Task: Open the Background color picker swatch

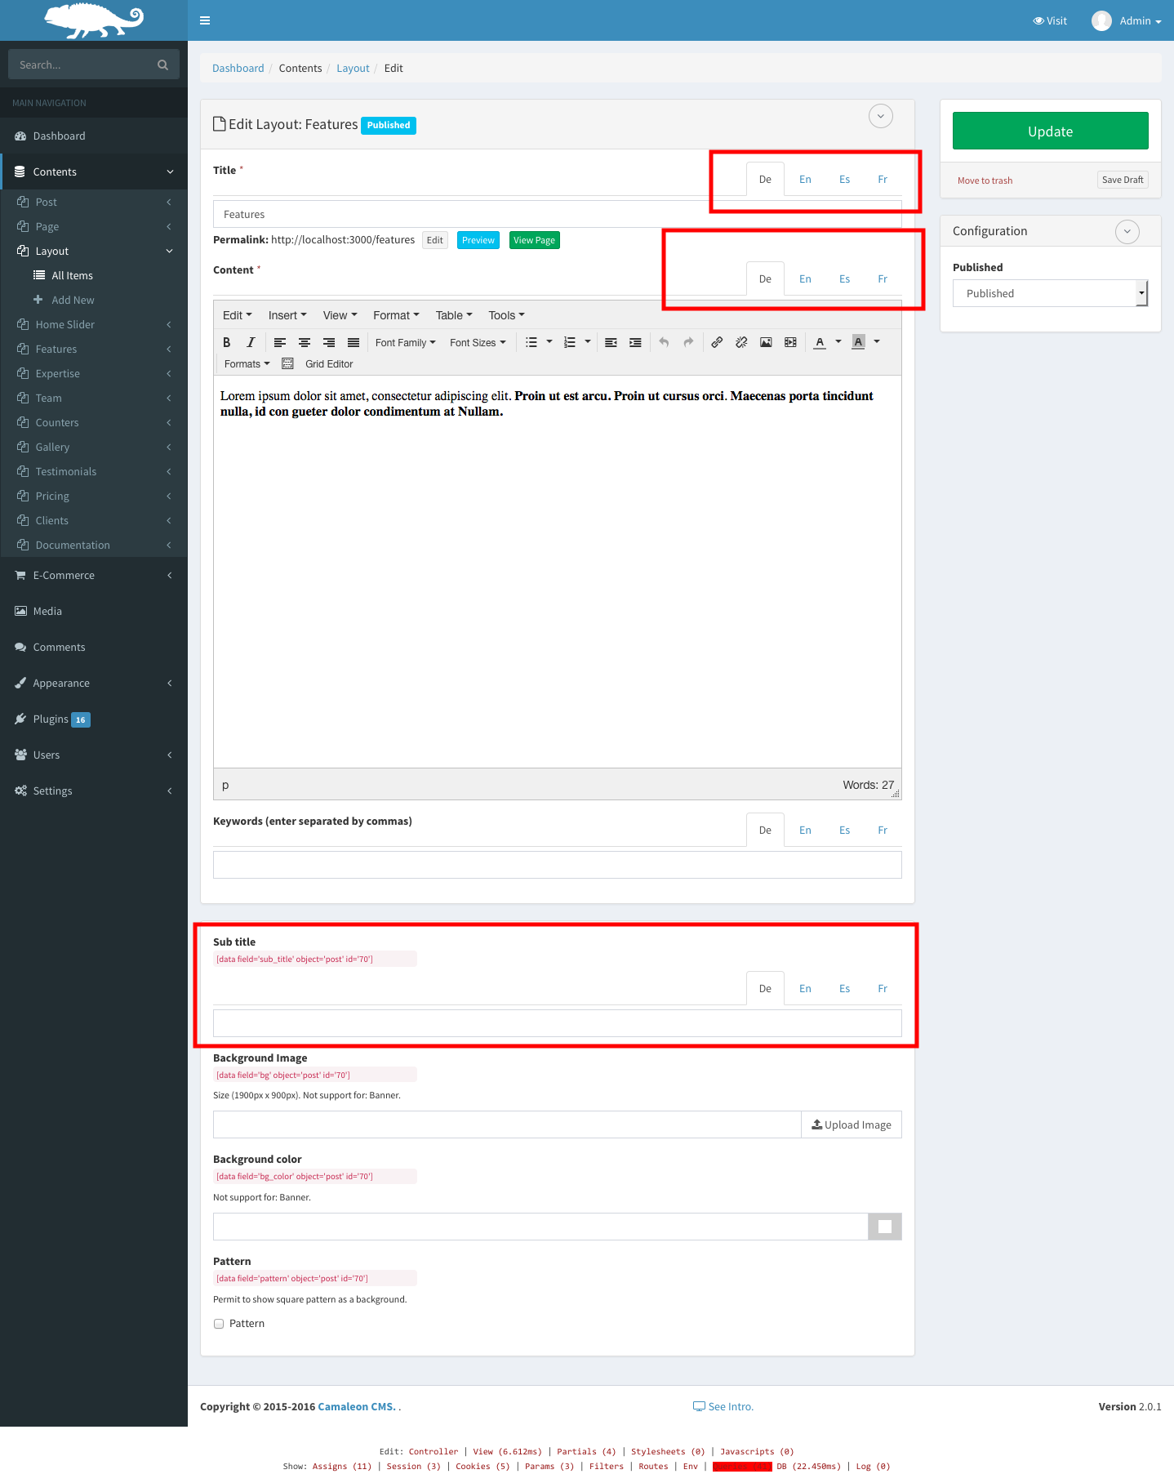Action: point(884,1227)
